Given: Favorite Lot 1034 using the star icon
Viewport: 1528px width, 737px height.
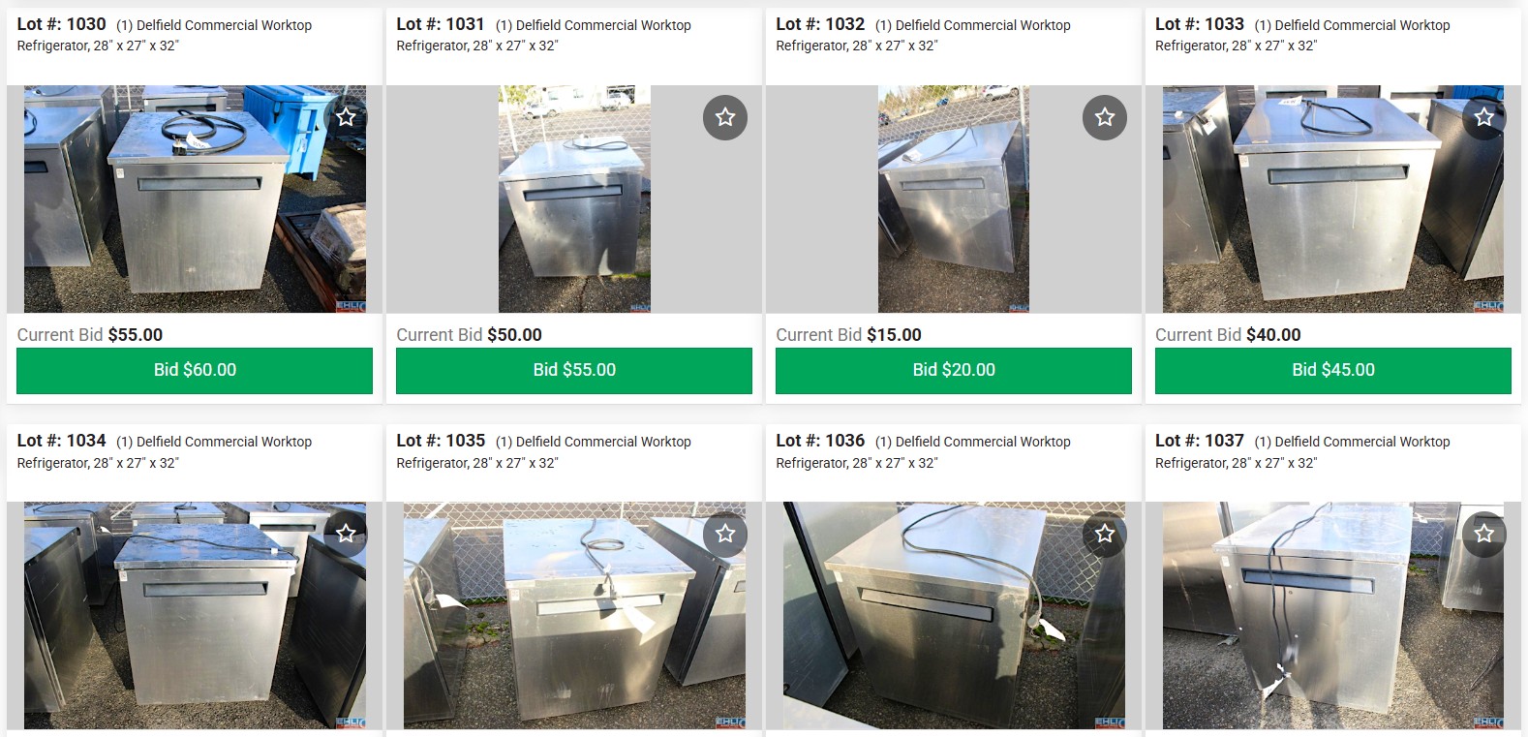Looking at the screenshot, I should pyautogui.click(x=346, y=534).
